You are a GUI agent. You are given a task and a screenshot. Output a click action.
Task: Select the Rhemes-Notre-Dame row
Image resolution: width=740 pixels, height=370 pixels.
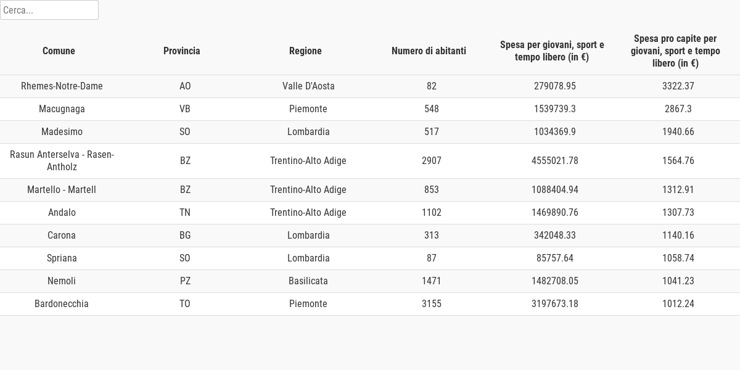click(370, 86)
